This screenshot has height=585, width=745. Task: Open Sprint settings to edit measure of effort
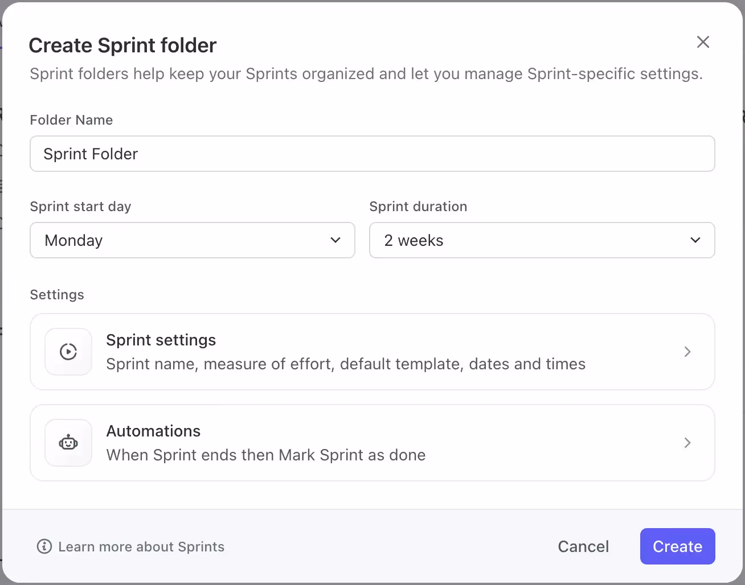372,352
